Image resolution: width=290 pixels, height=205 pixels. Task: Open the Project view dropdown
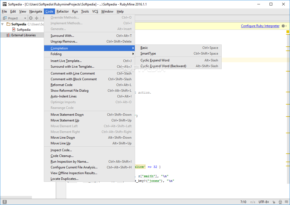coord(25,18)
